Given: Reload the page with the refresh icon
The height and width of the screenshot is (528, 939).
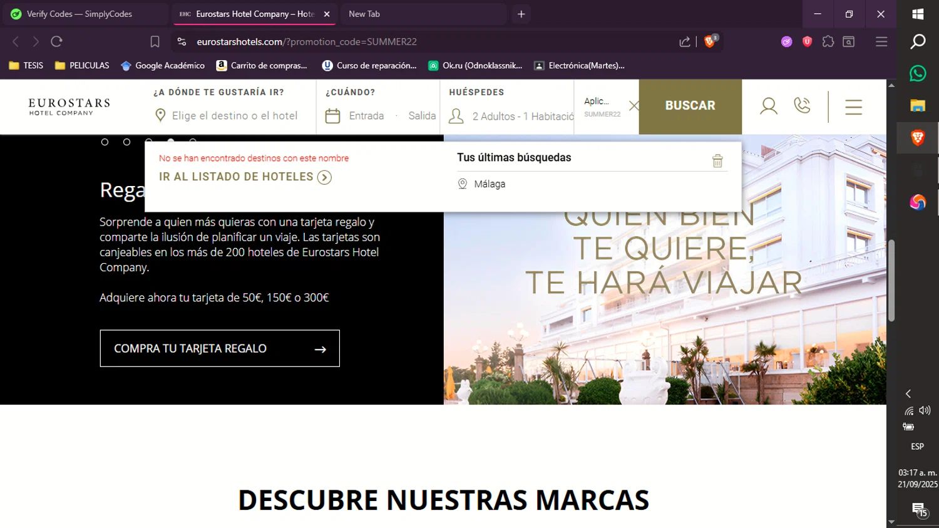Looking at the screenshot, I should 57,41.
